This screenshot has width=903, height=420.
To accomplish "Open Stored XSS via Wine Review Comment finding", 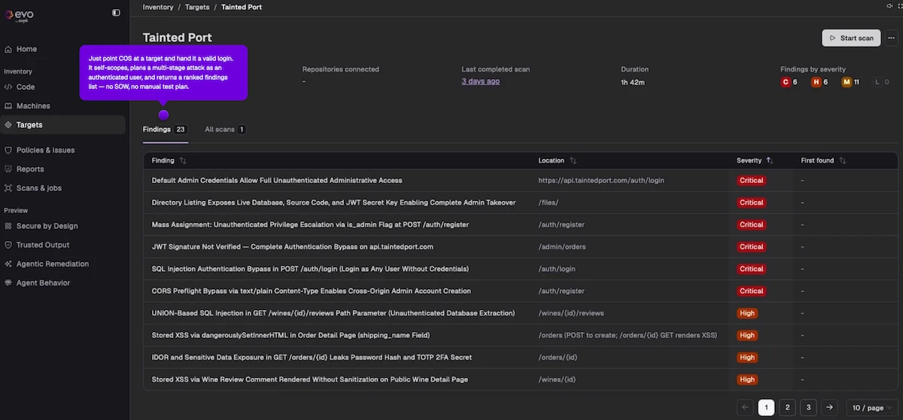I will (309, 379).
